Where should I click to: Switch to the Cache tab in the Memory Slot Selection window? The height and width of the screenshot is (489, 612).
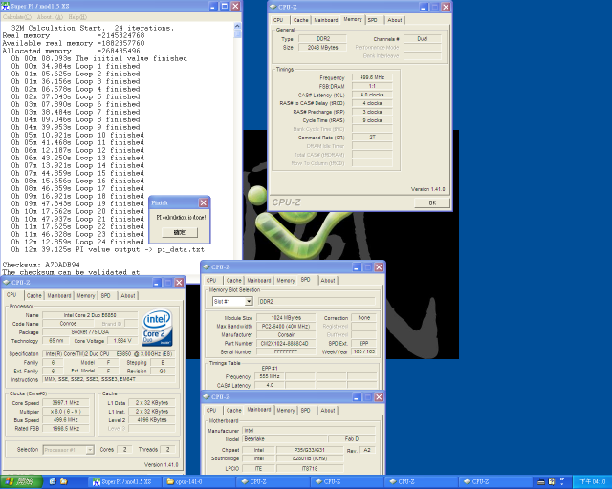[x=233, y=281]
